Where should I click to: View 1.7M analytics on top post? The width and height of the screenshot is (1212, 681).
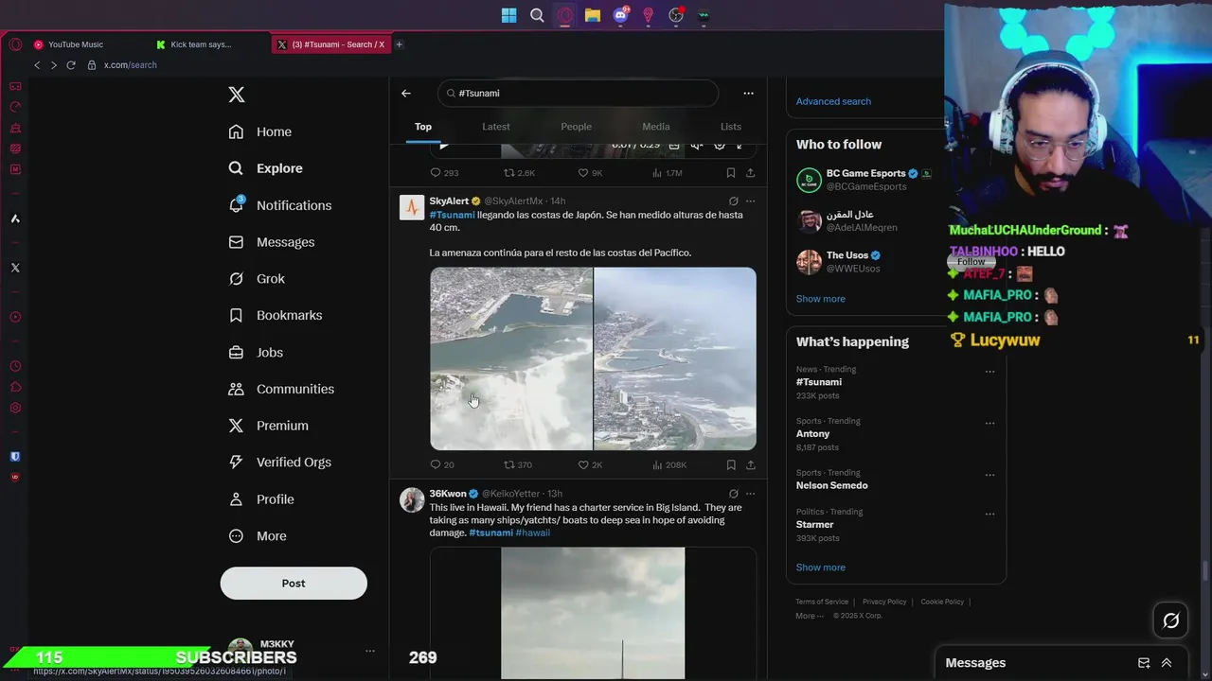tap(667, 173)
